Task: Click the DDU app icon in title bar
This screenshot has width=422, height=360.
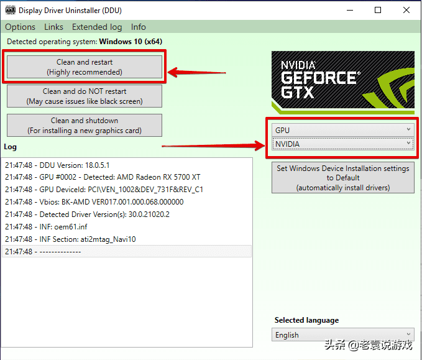Action: coord(10,10)
